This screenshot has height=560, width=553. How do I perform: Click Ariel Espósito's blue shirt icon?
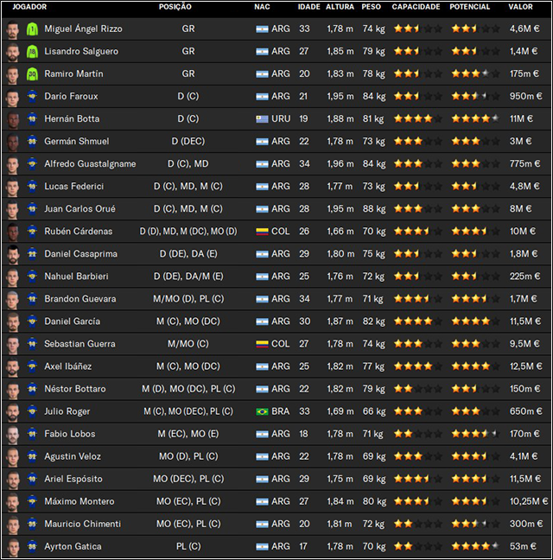tap(32, 479)
